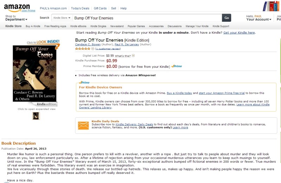281x183 pixels.
Task: Click inside the search text field
Action: pos(147,18)
